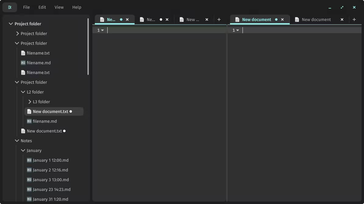The width and height of the screenshot is (364, 204).
Task: Switch to the unselected New document tab on the right
Action: click(x=316, y=19)
